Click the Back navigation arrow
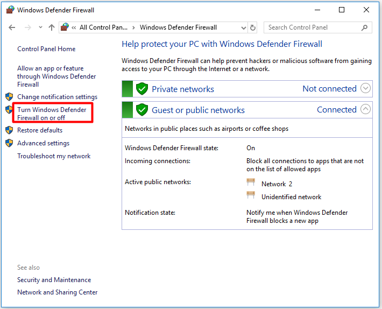The height and width of the screenshot is (309, 382). pos(12,27)
